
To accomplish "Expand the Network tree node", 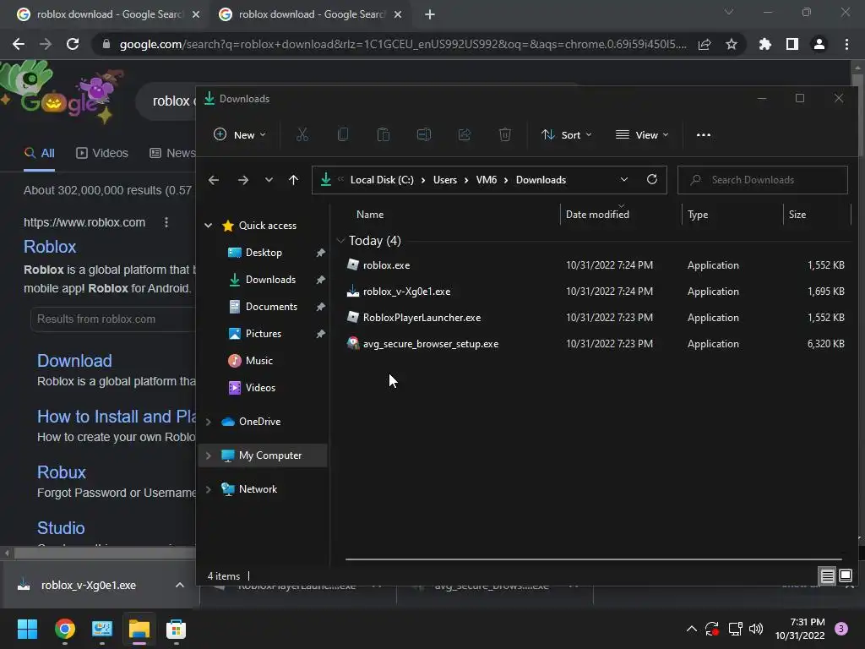I will click(x=209, y=489).
